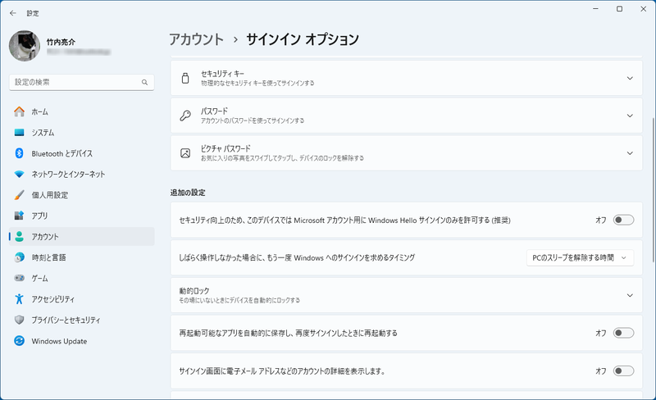Click the security key USB icon
This screenshot has width=656, height=400.
[x=185, y=78]
